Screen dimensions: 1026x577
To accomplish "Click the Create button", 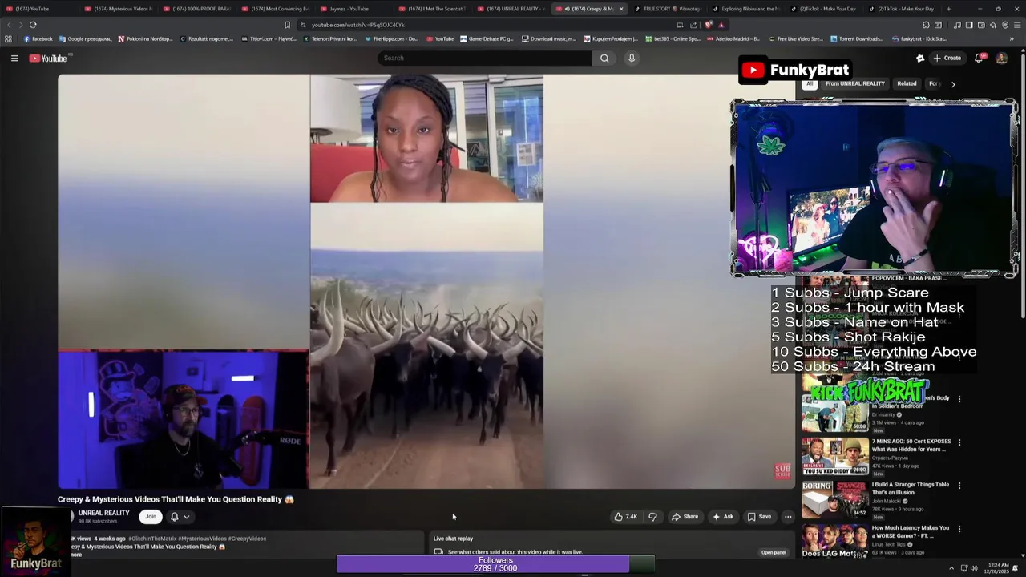I will pos(947,58).
